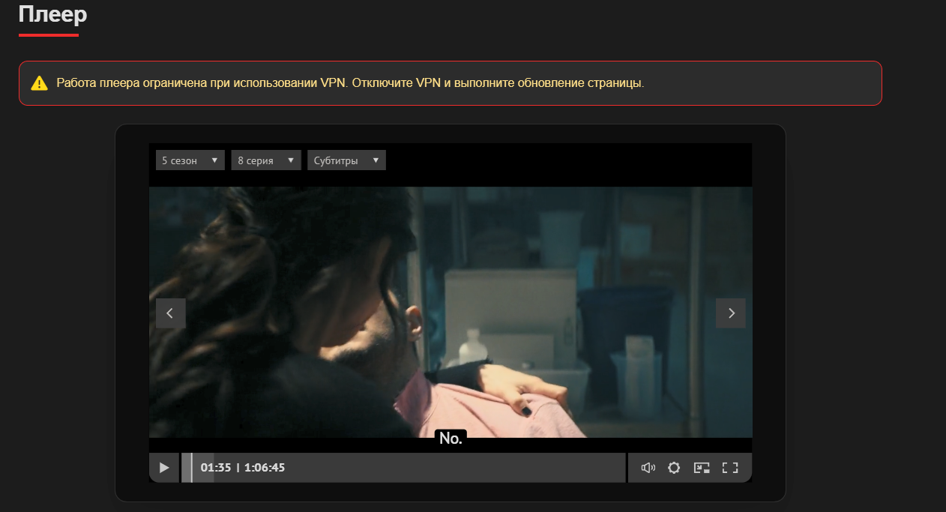Mute audio via the speaker icon
This screenshot has height=512, width=946.
(648, 468)
